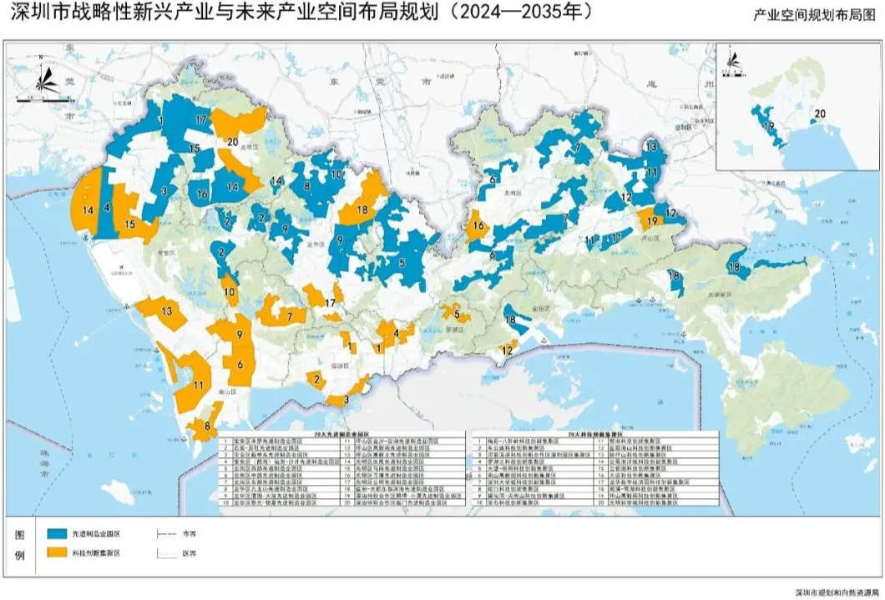Click the 先进制造业园区 legend label

pyautogui.click(x=96, y=533)
